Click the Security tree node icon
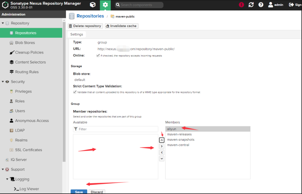The height and width of the screenshot is (194, 302). pyautogui.click(x=7, y=82)
